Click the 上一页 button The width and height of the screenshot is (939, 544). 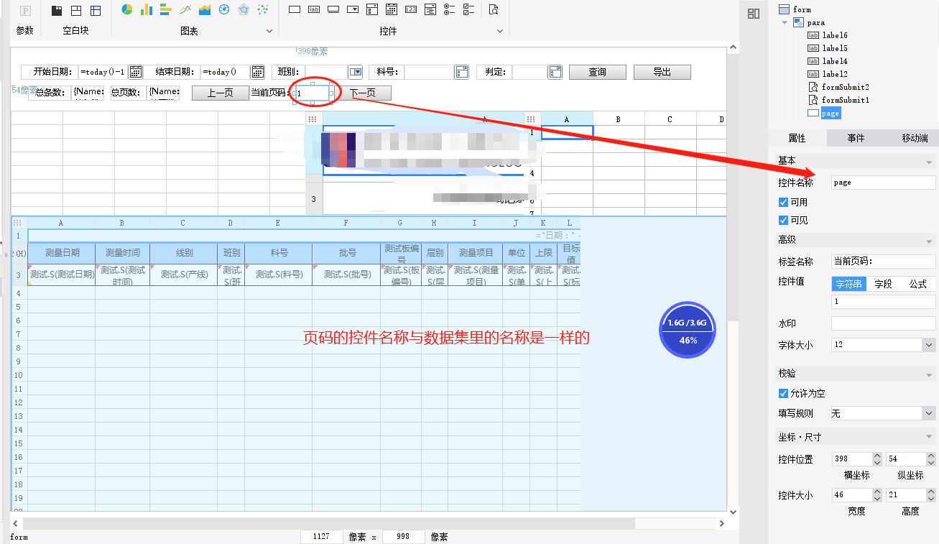(220, 93)
